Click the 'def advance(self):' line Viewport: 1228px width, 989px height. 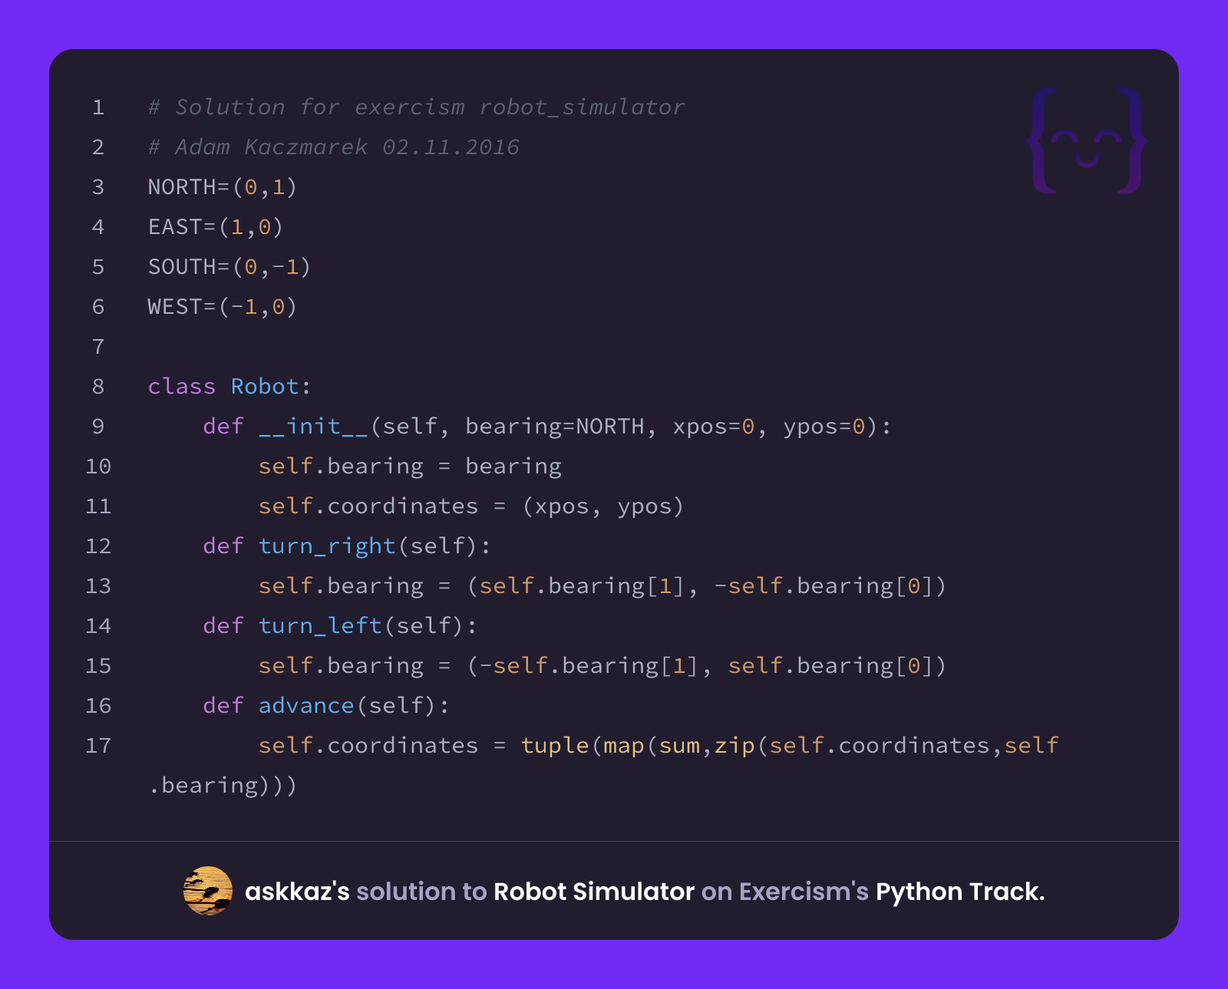326,706
